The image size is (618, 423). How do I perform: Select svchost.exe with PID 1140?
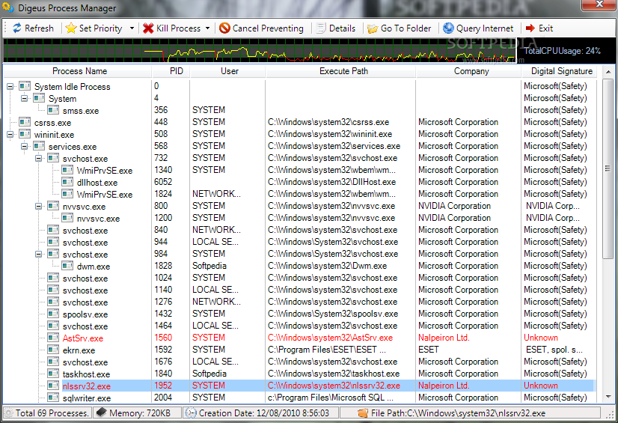coord(85,290)
